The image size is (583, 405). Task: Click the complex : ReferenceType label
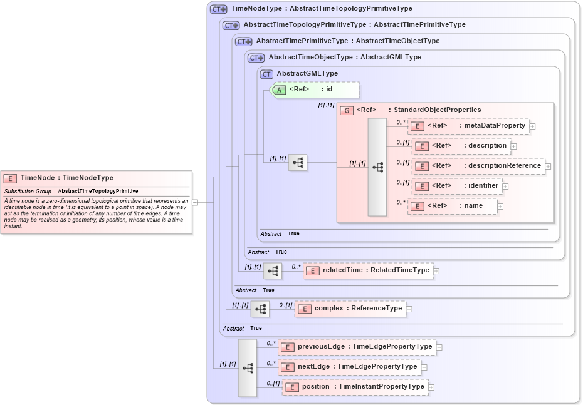point(358,309)
